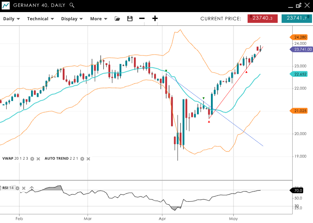Click the red sell price 23740.3
The image size is (313, 223).
click(263, 18)
